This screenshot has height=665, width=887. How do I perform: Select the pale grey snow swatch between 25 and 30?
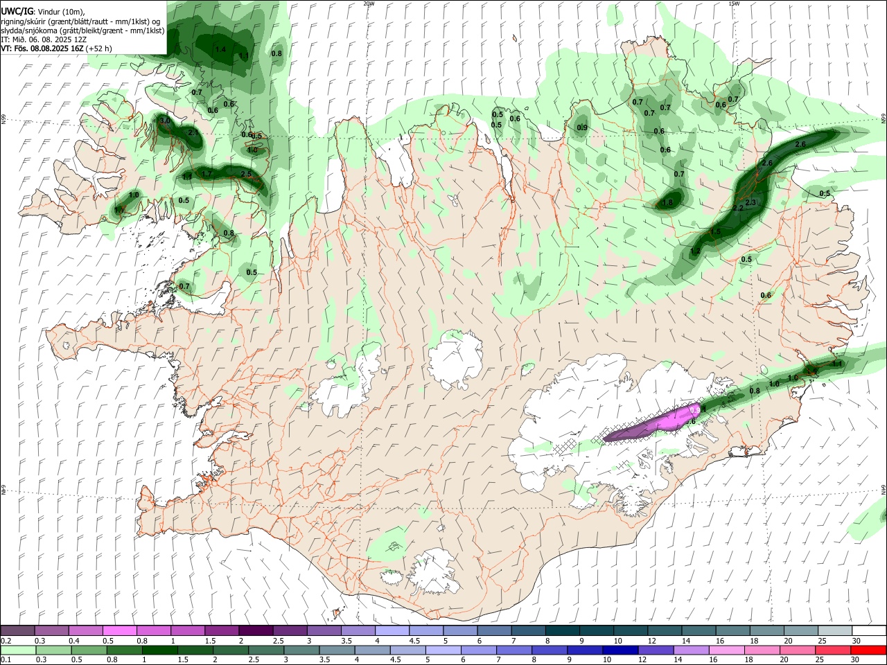[834, 631]
